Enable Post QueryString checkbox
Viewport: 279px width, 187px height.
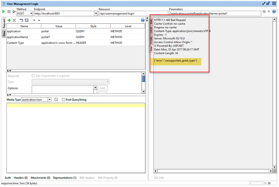point(64,100)
